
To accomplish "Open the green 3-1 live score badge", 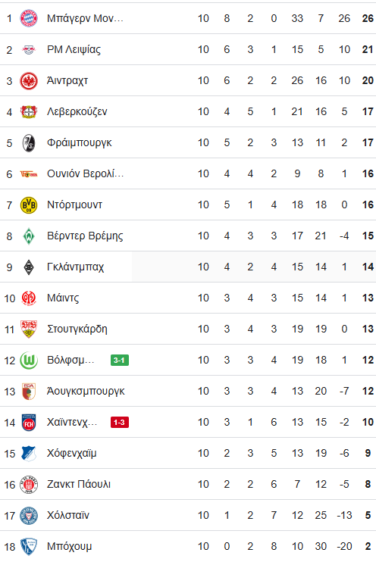I will pos(120,361).
